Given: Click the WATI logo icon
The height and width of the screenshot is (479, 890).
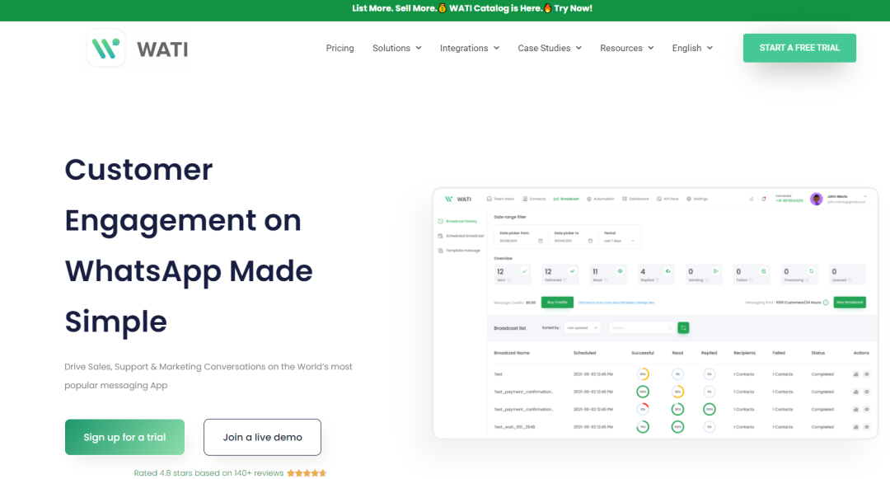Looking at the screenshot, I should point(106,49).
